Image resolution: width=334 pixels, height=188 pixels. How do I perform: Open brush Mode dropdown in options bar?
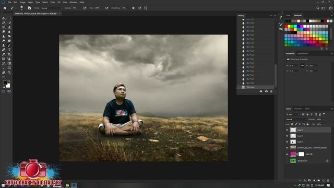coord(51,8)
